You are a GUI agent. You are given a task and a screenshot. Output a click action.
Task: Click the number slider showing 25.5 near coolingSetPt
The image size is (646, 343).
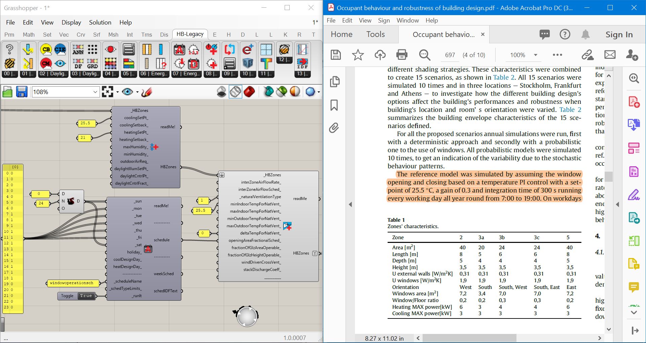point(86,123)
